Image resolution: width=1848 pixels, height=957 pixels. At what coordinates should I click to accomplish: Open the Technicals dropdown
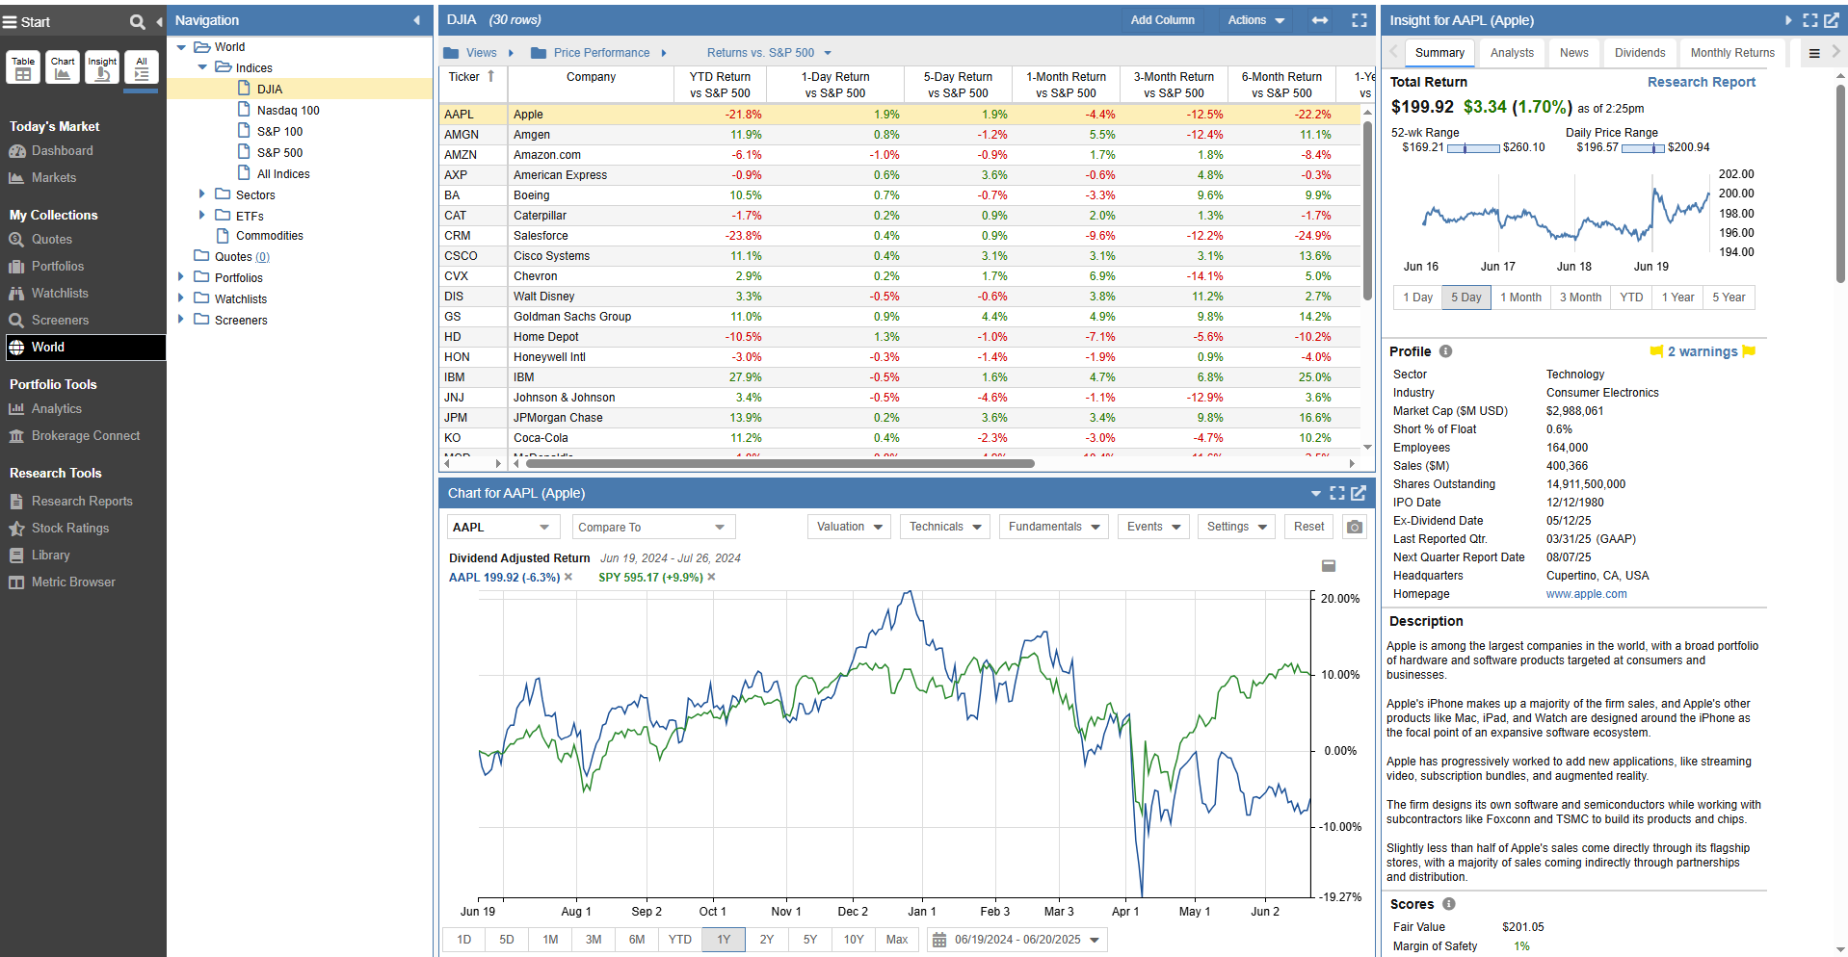coord(945,527)
